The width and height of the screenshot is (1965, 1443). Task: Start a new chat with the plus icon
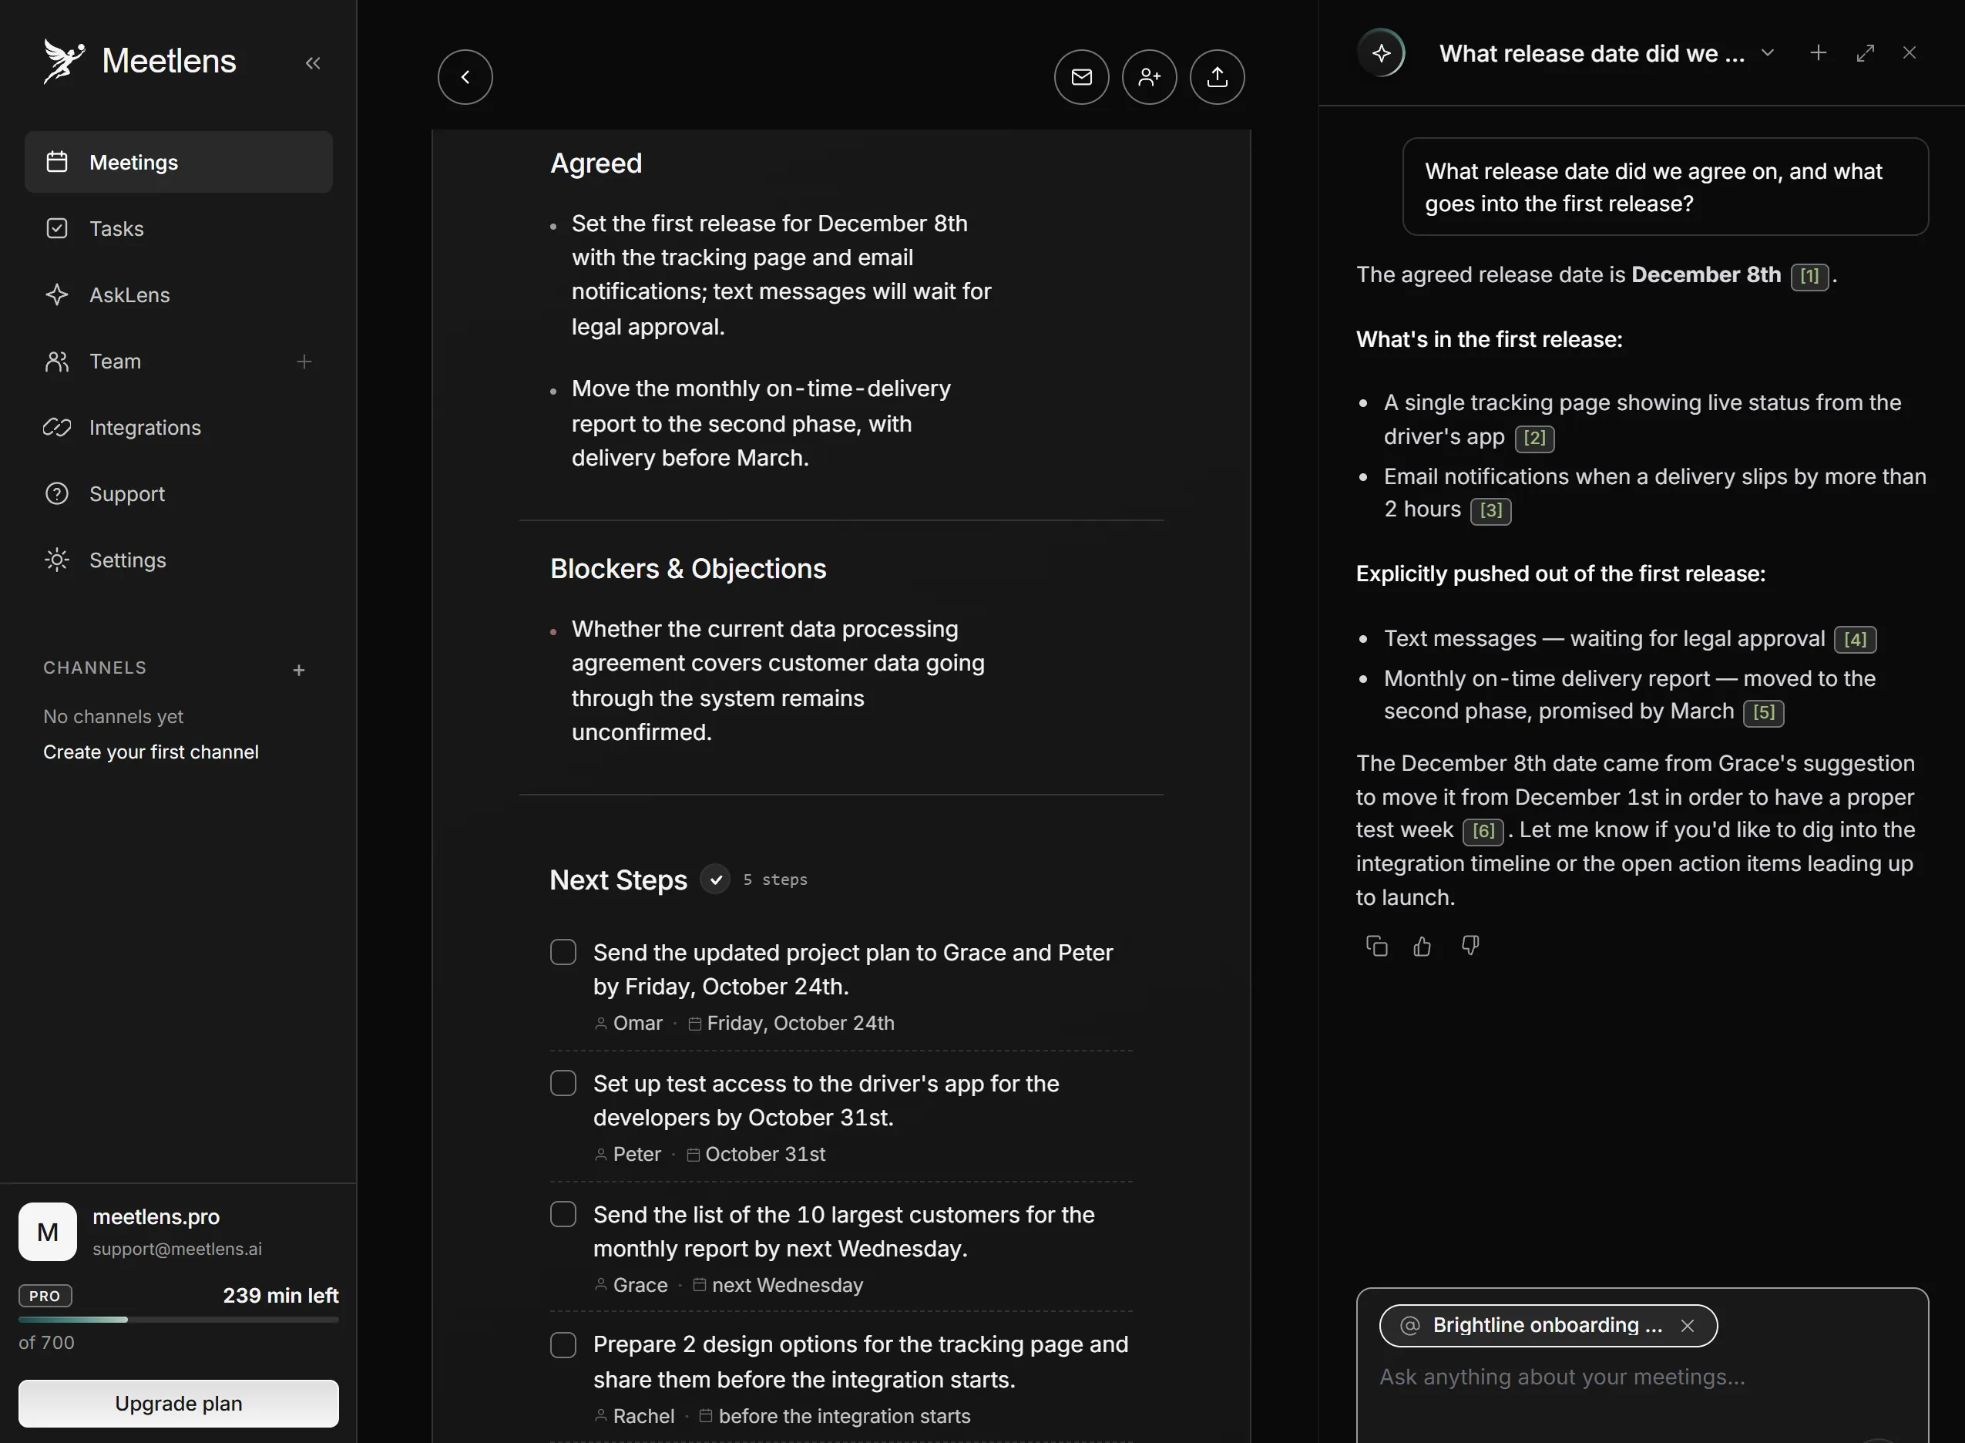(1819, 53)
